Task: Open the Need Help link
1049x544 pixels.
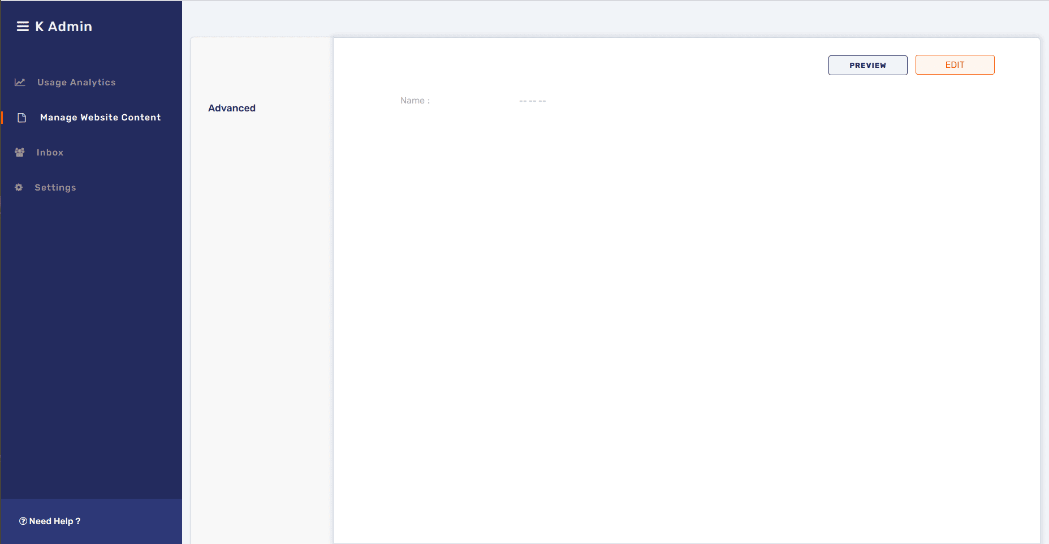Action: [x=54, y=521]
